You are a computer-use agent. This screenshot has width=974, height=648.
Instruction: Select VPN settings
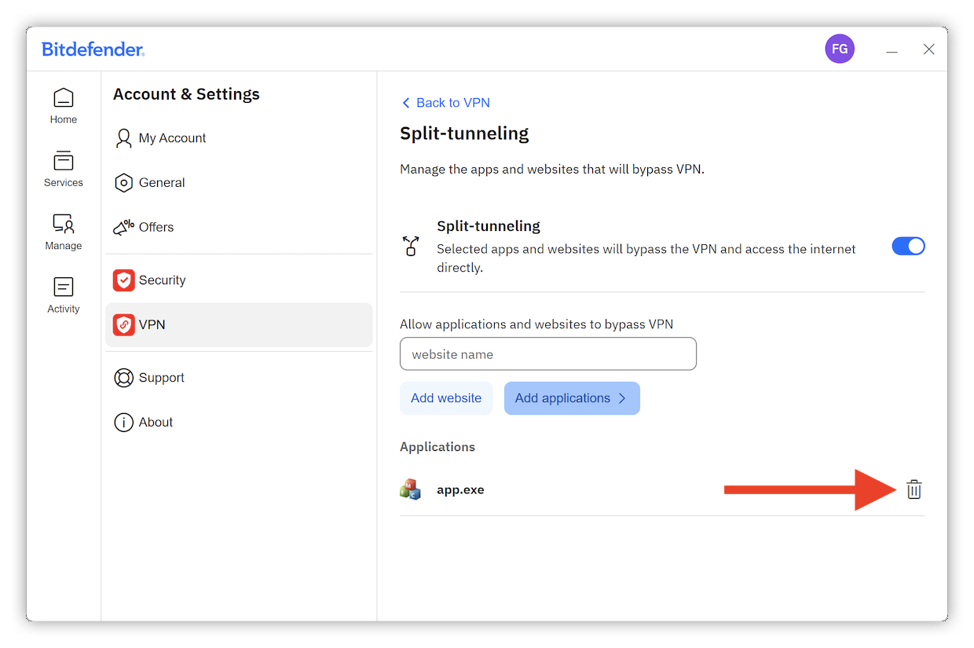coord(239,325)
